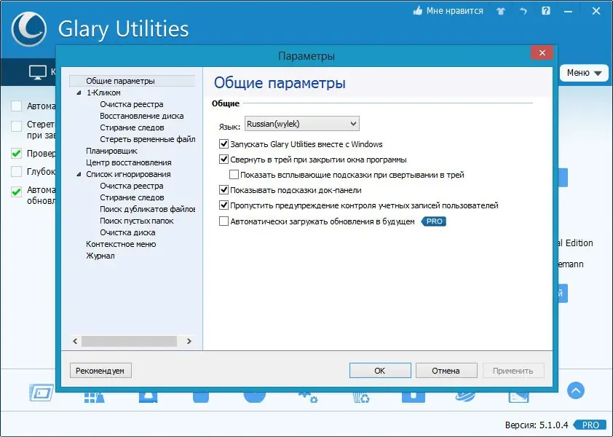Open 'Планировщик' settings page
This screenshot has height=437, width=613.
[111, 151]
